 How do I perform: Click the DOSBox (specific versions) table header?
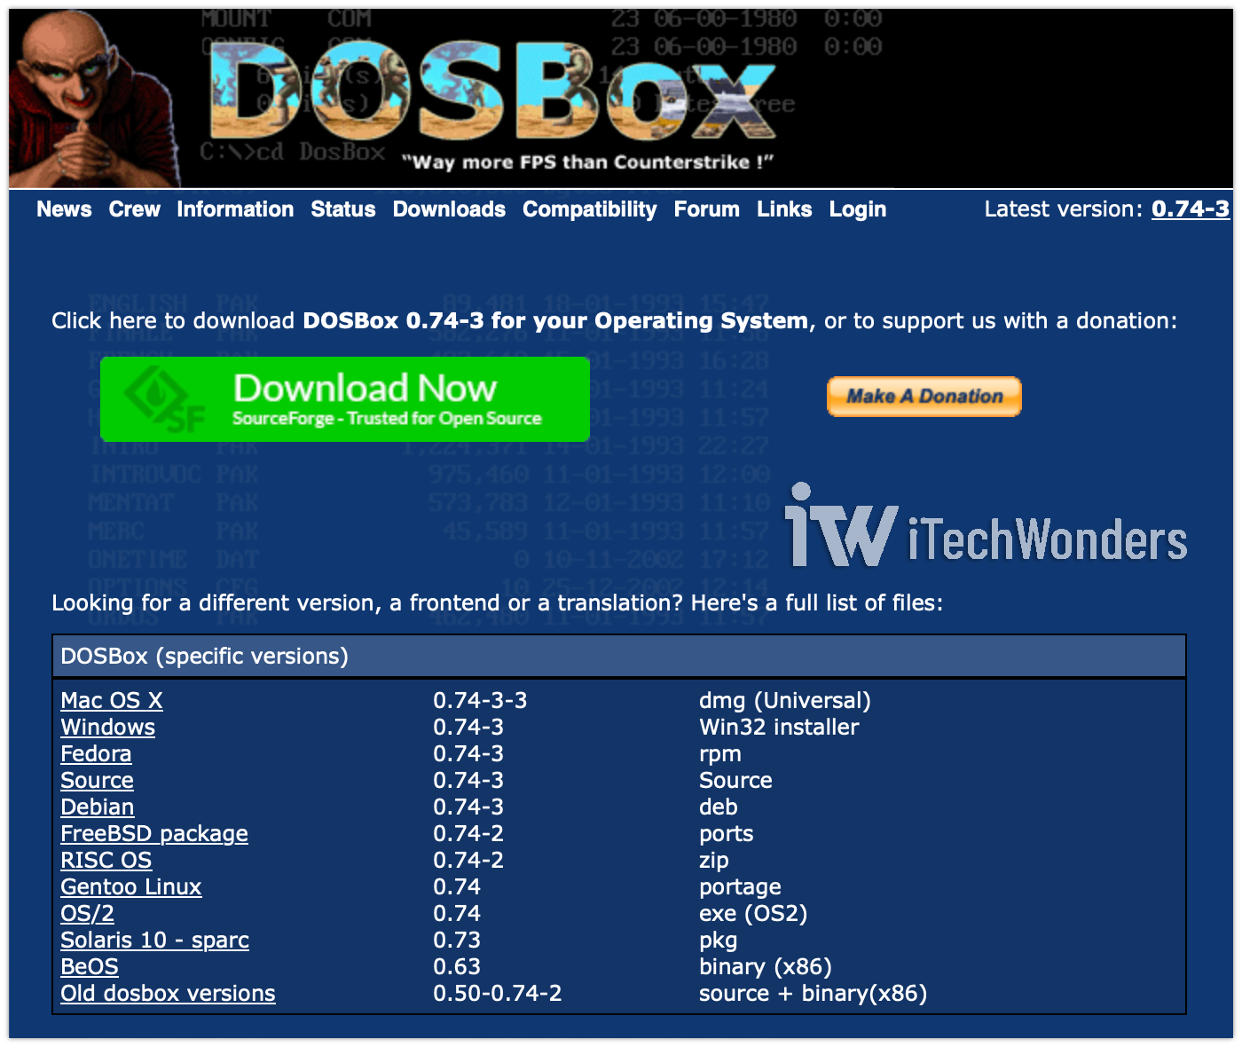point(619,656)
